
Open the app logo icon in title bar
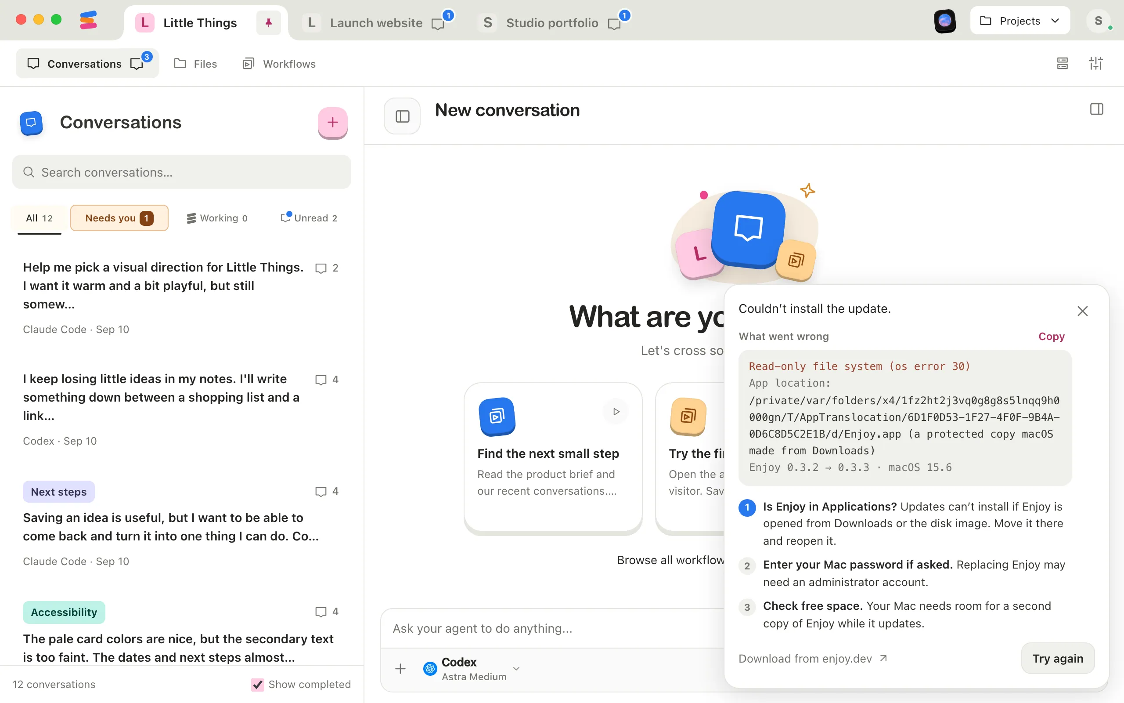click(88, 20)
